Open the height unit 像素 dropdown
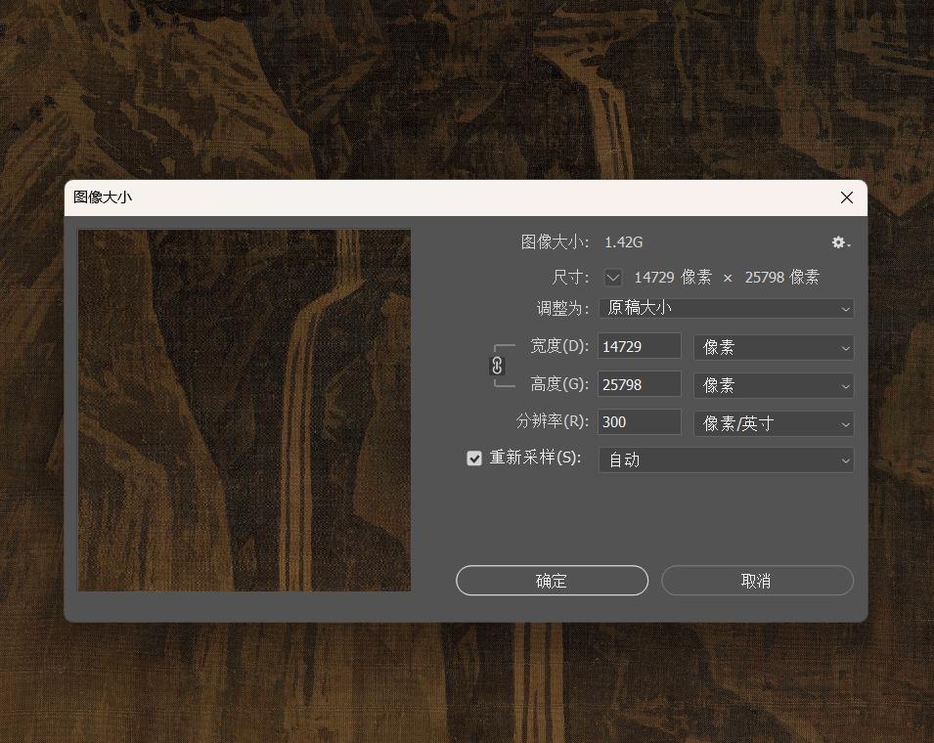934x743 pixels. coord(774,385)
